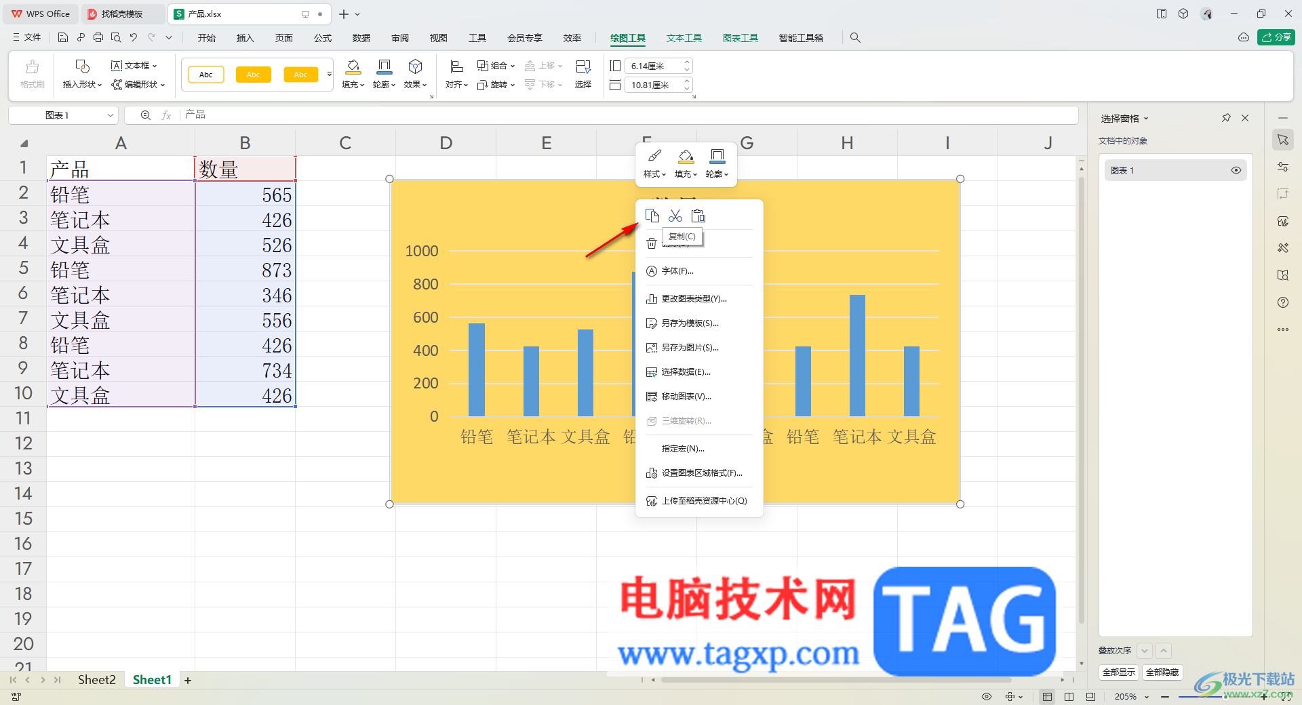1302x705 pixels.
Task: Click the Style (样式) brush in mini toolbar
Action: click(x=654, y=163)
